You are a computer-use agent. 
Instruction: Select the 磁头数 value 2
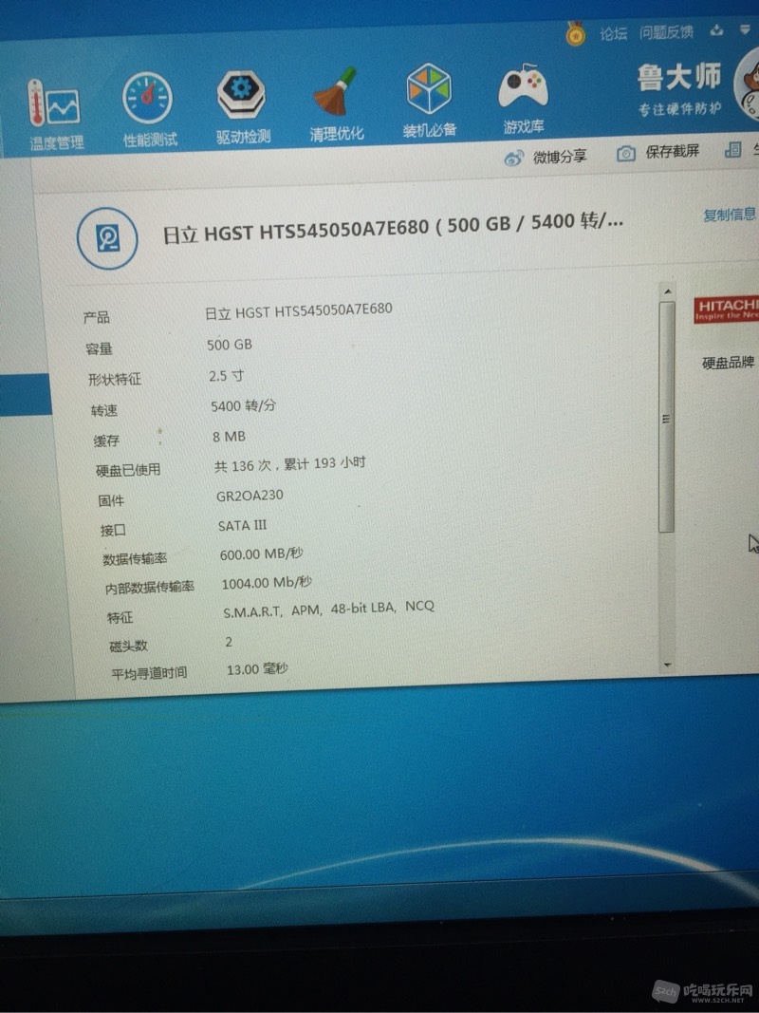(x=229, y=642)
